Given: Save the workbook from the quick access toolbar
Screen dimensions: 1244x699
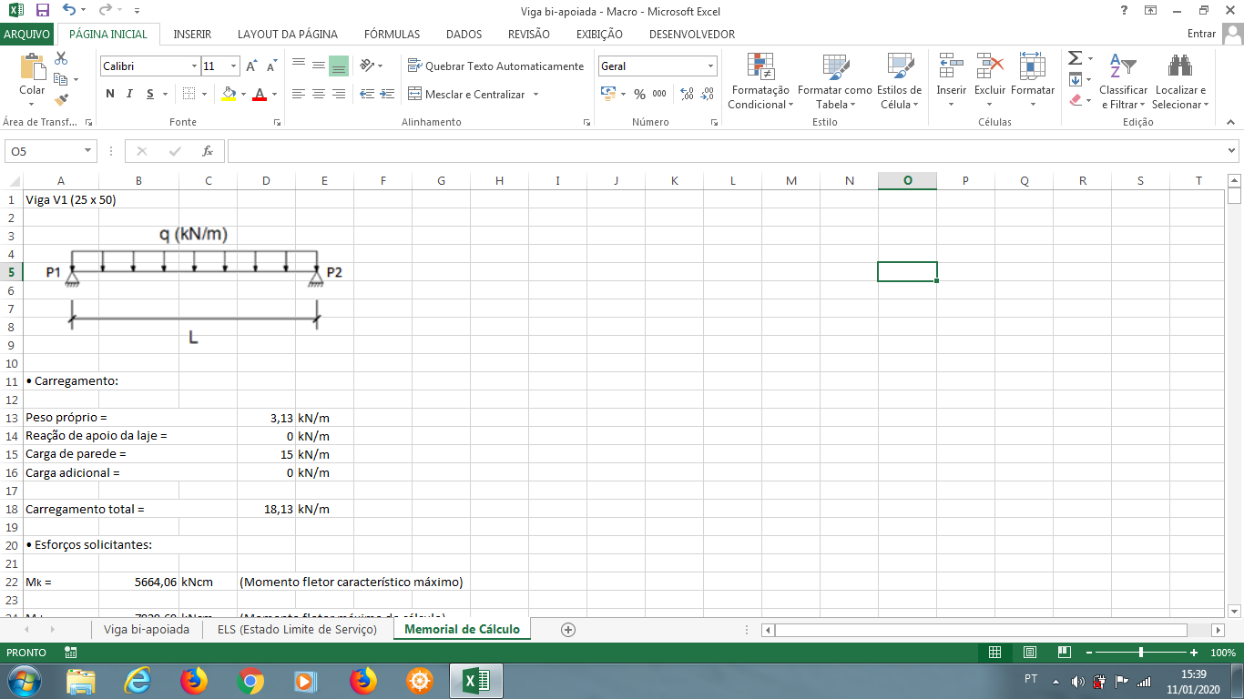Looking at the screenshot, I should [x=42, y=10].
